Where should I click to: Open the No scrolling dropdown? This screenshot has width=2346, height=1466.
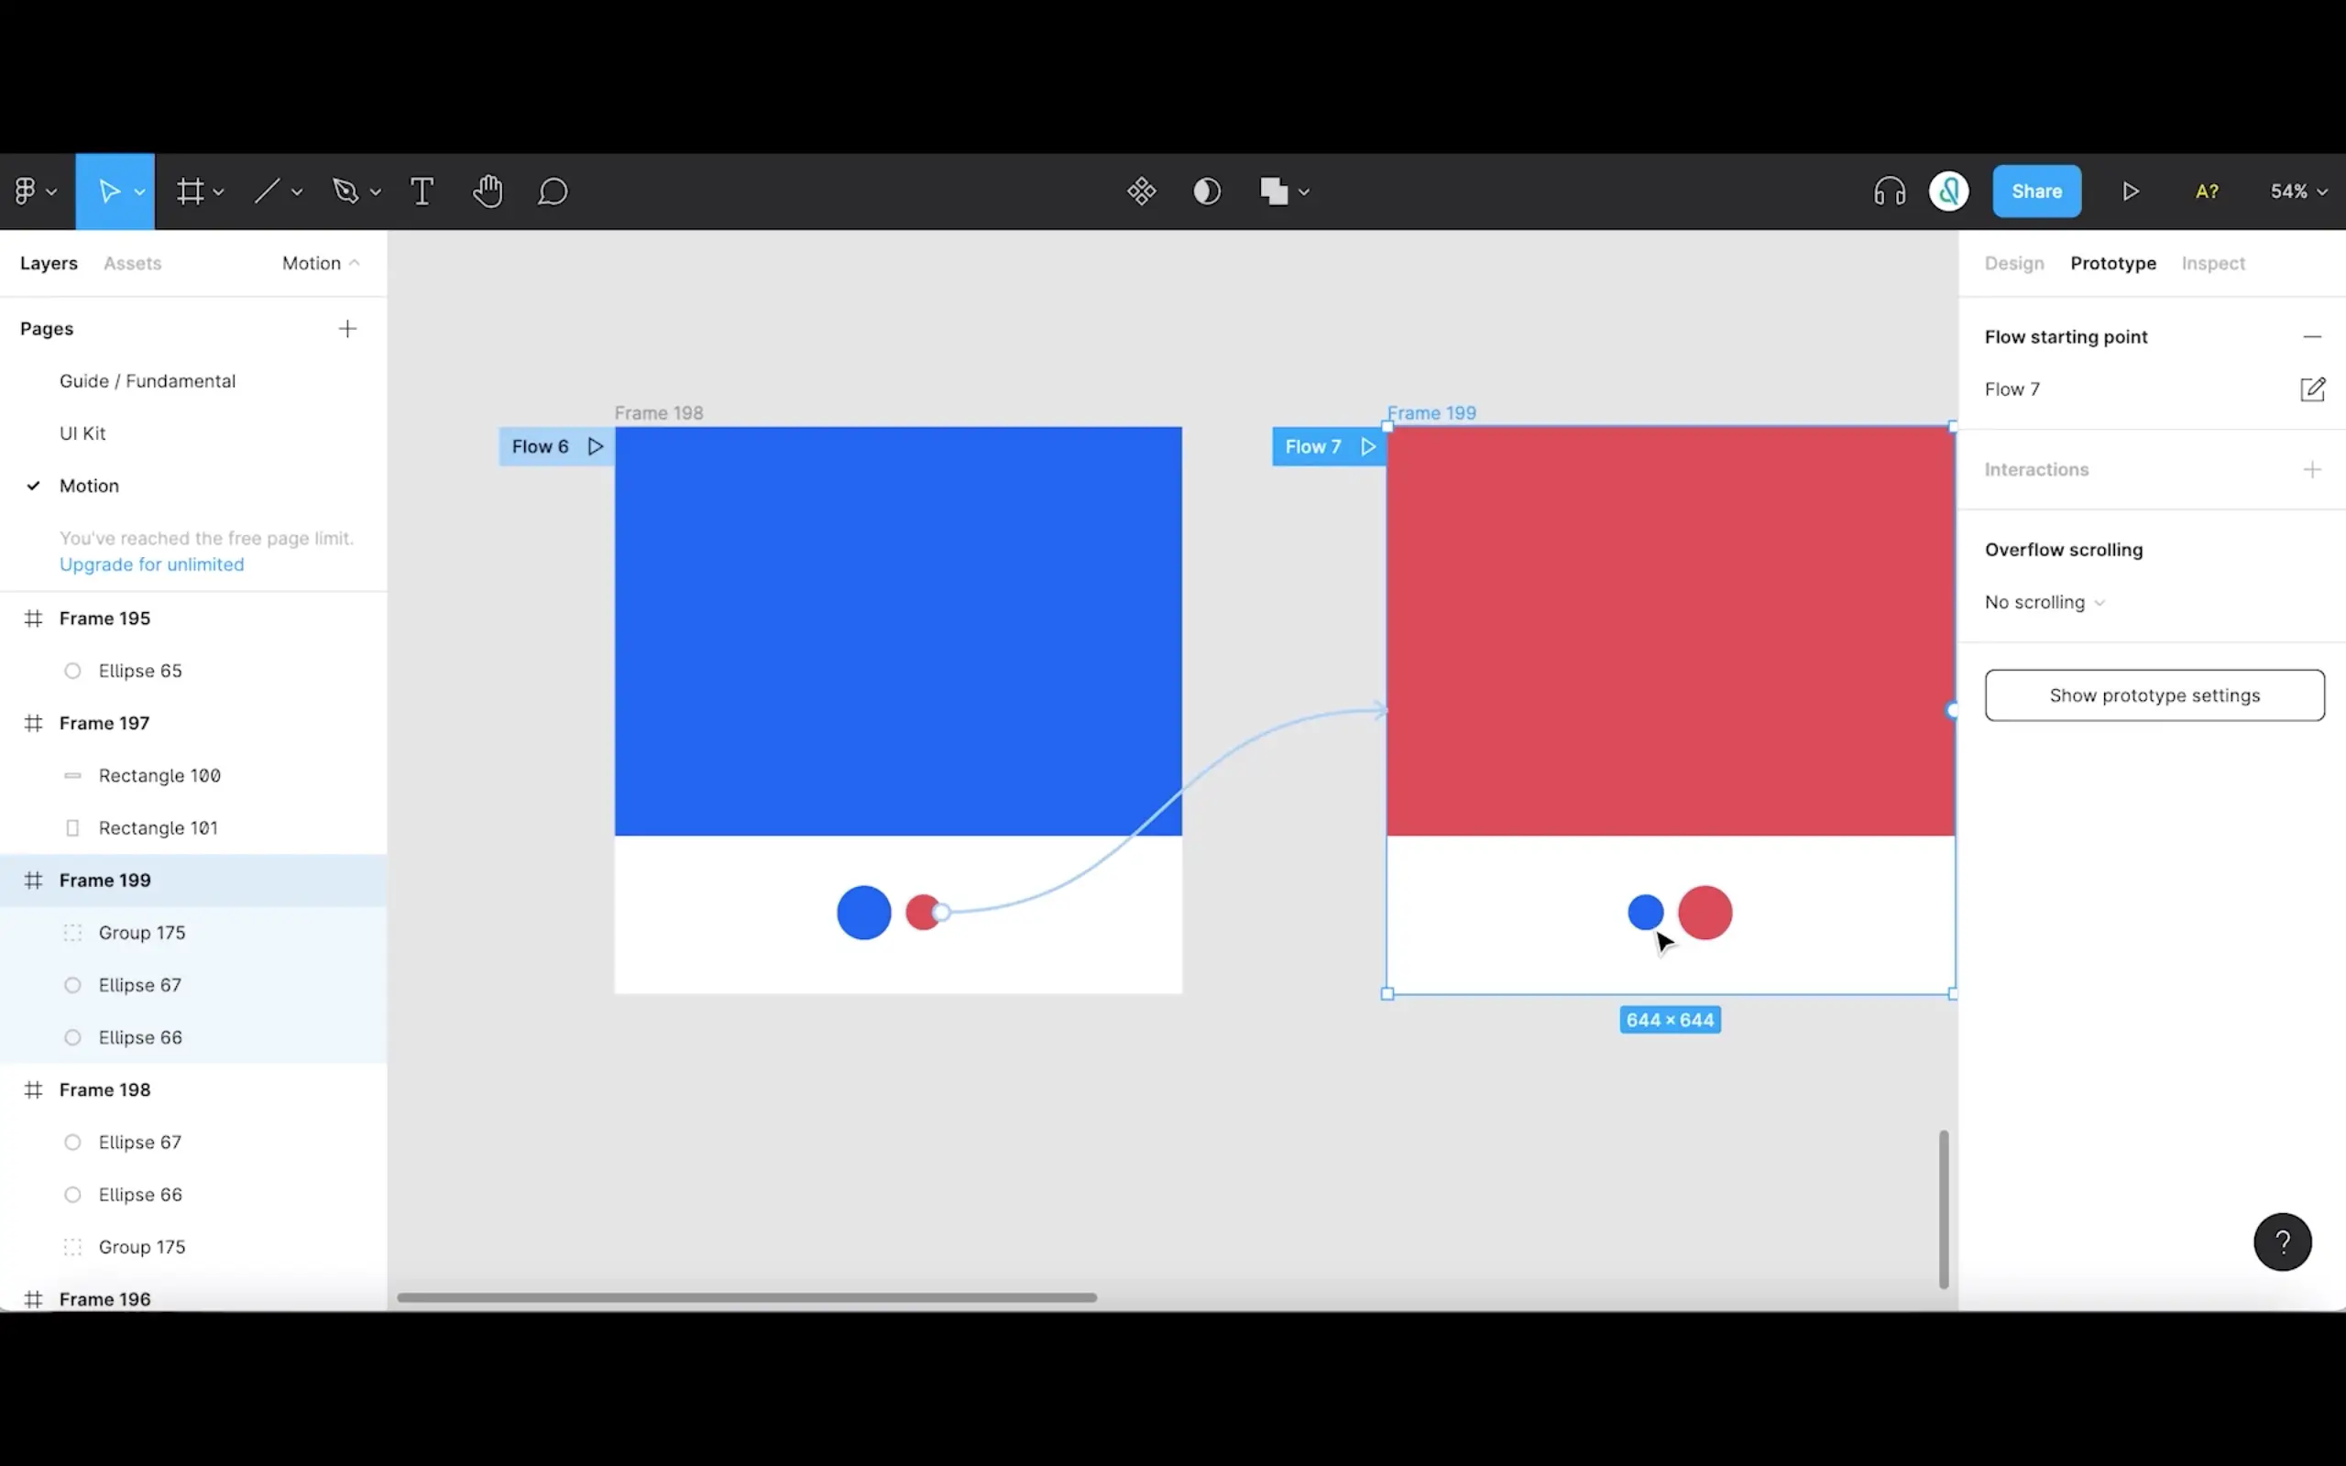click(2042, 602)
